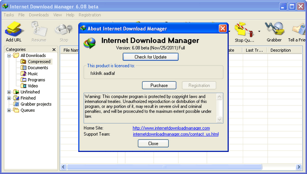Open the Tasks menu
Screen dimensions: 307x174
pos(9,15)
